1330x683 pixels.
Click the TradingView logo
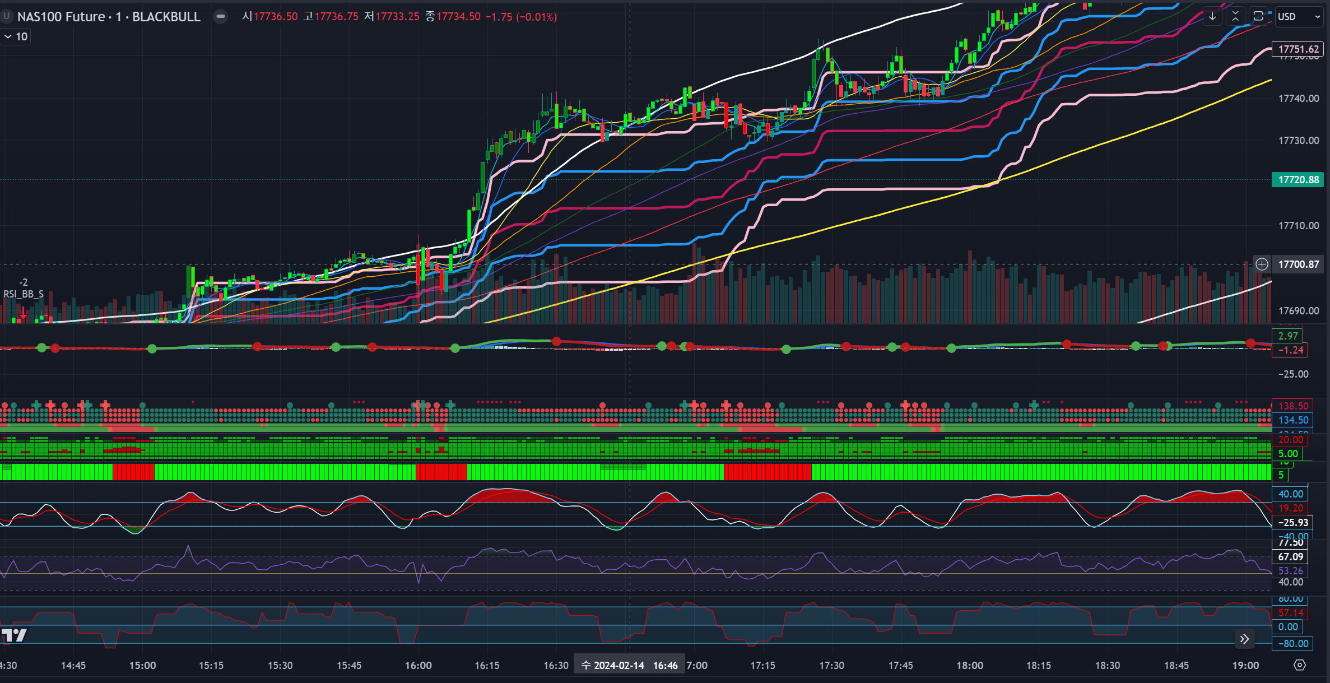pos(14,635)
